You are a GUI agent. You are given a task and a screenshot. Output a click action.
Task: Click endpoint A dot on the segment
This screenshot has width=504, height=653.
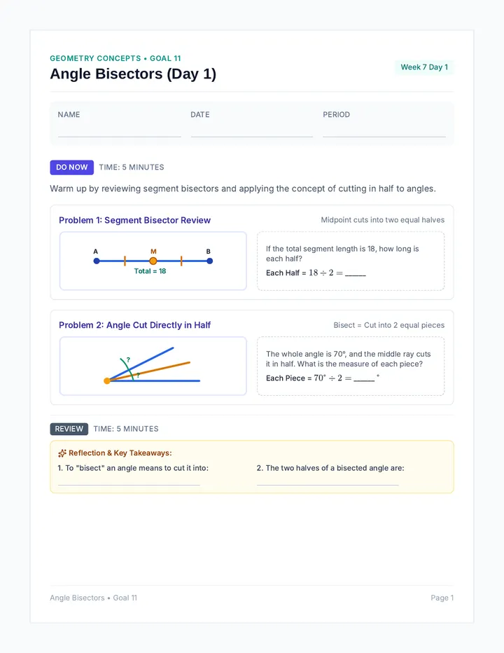coord(97,261)
